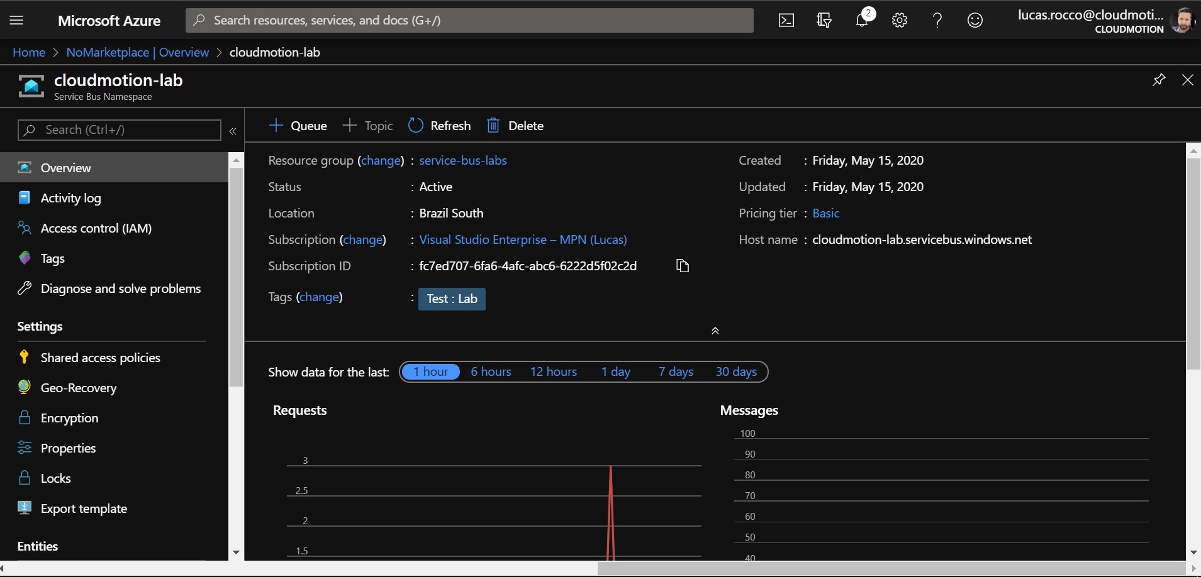Open the account avatar menu
This screenshot has height=577, width=1201.
click(x=1182, y=20)
